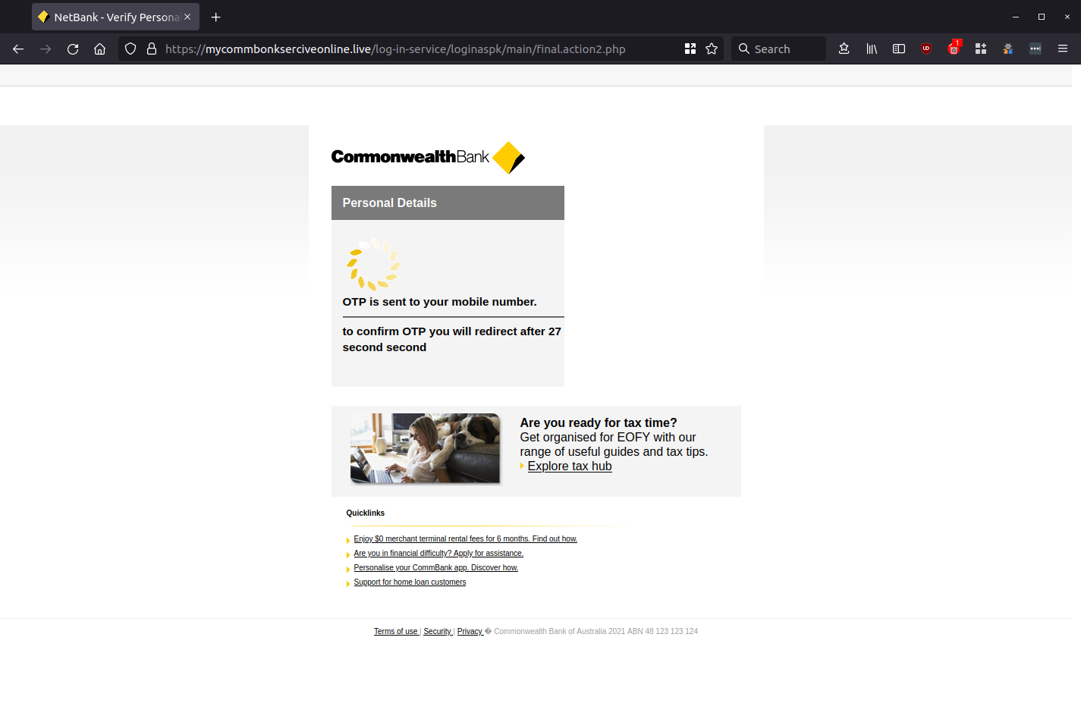Image resolution: width=1081 pixels, height=719 pixels.
Task: Open the Library toolbar icon
Action: [872, 49]
